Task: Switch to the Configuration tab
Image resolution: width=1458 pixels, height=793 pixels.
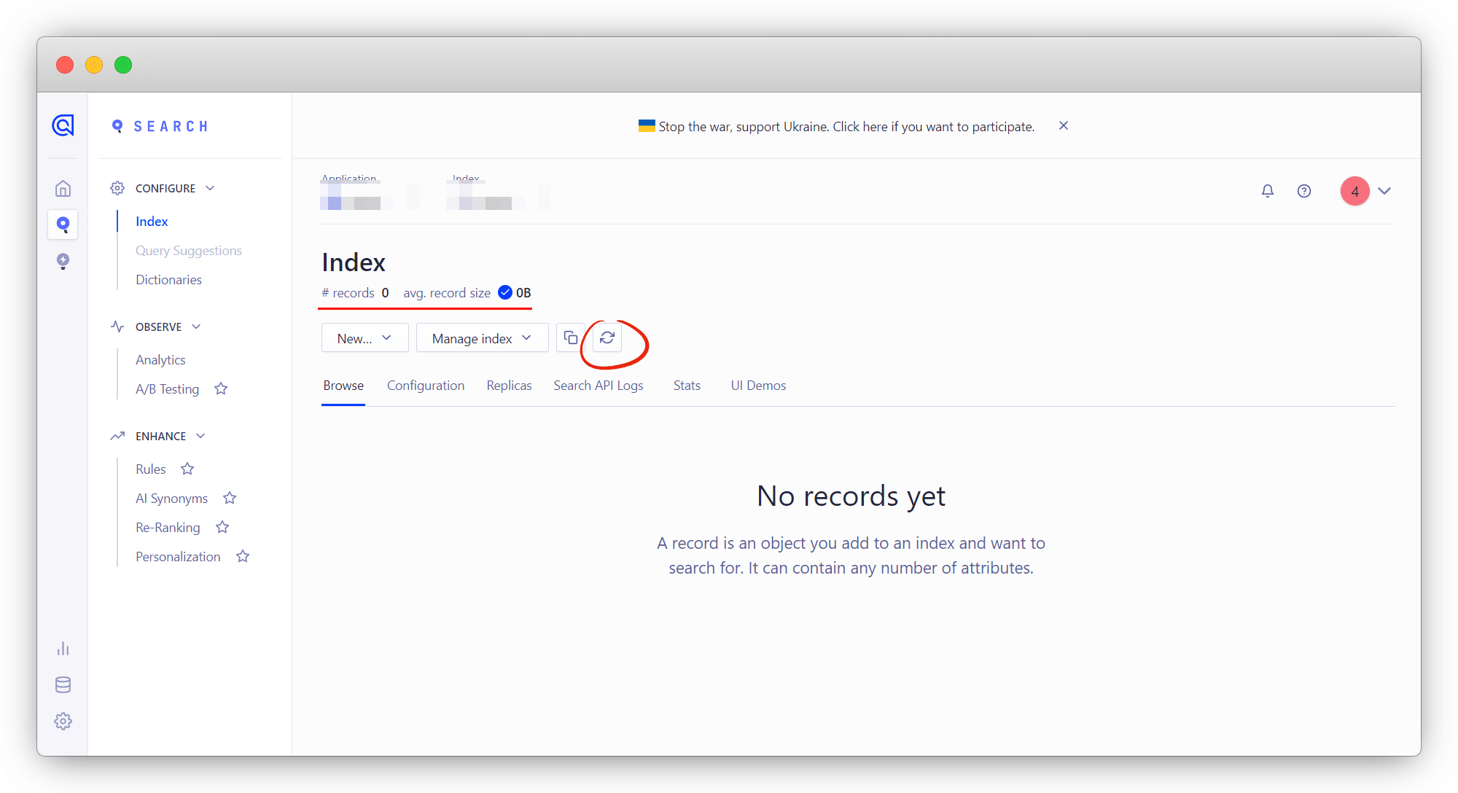Action: click(x=426, y=386)
